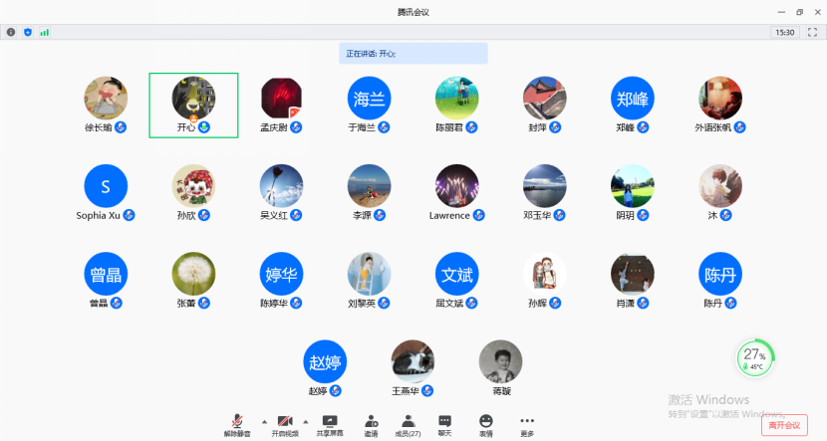This screenshot has width=827, height=441.
Task: Click the blue security shield icon
Action: click(x=28, y=32)
